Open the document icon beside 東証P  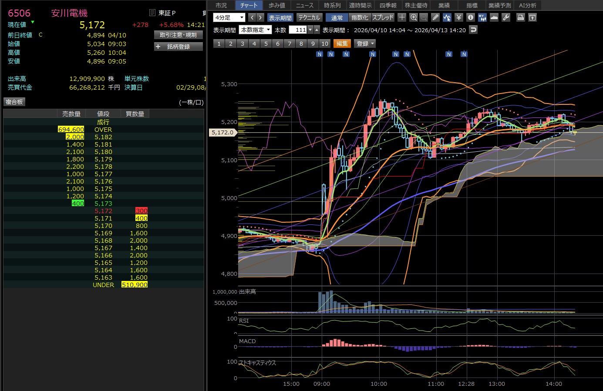[x=152, y=13]
